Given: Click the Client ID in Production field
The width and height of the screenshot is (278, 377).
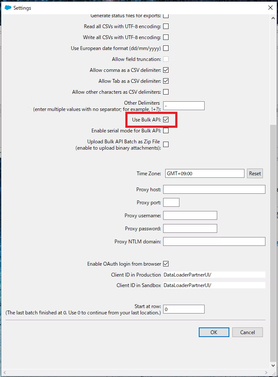Looking at the screenshot, I should pyautogui.click(x=214, y=274).
